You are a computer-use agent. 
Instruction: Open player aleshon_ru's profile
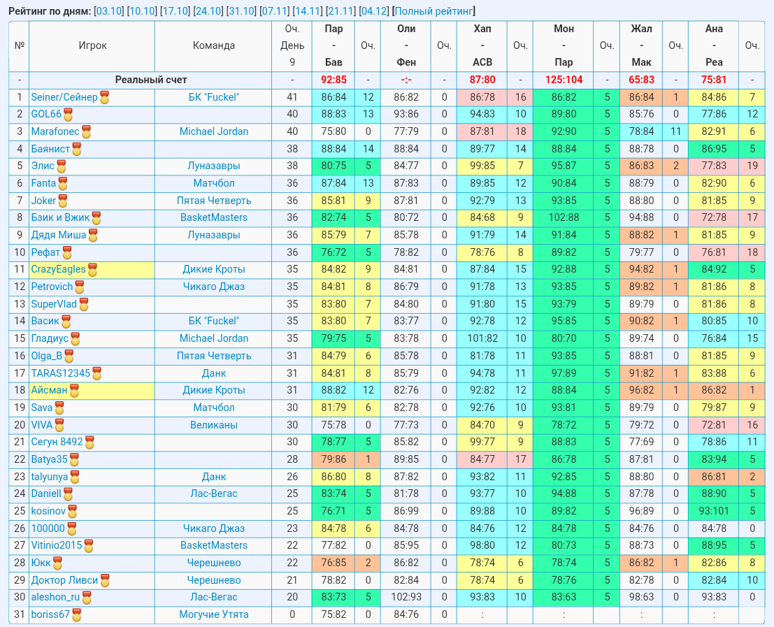click(x=55, y=597)
